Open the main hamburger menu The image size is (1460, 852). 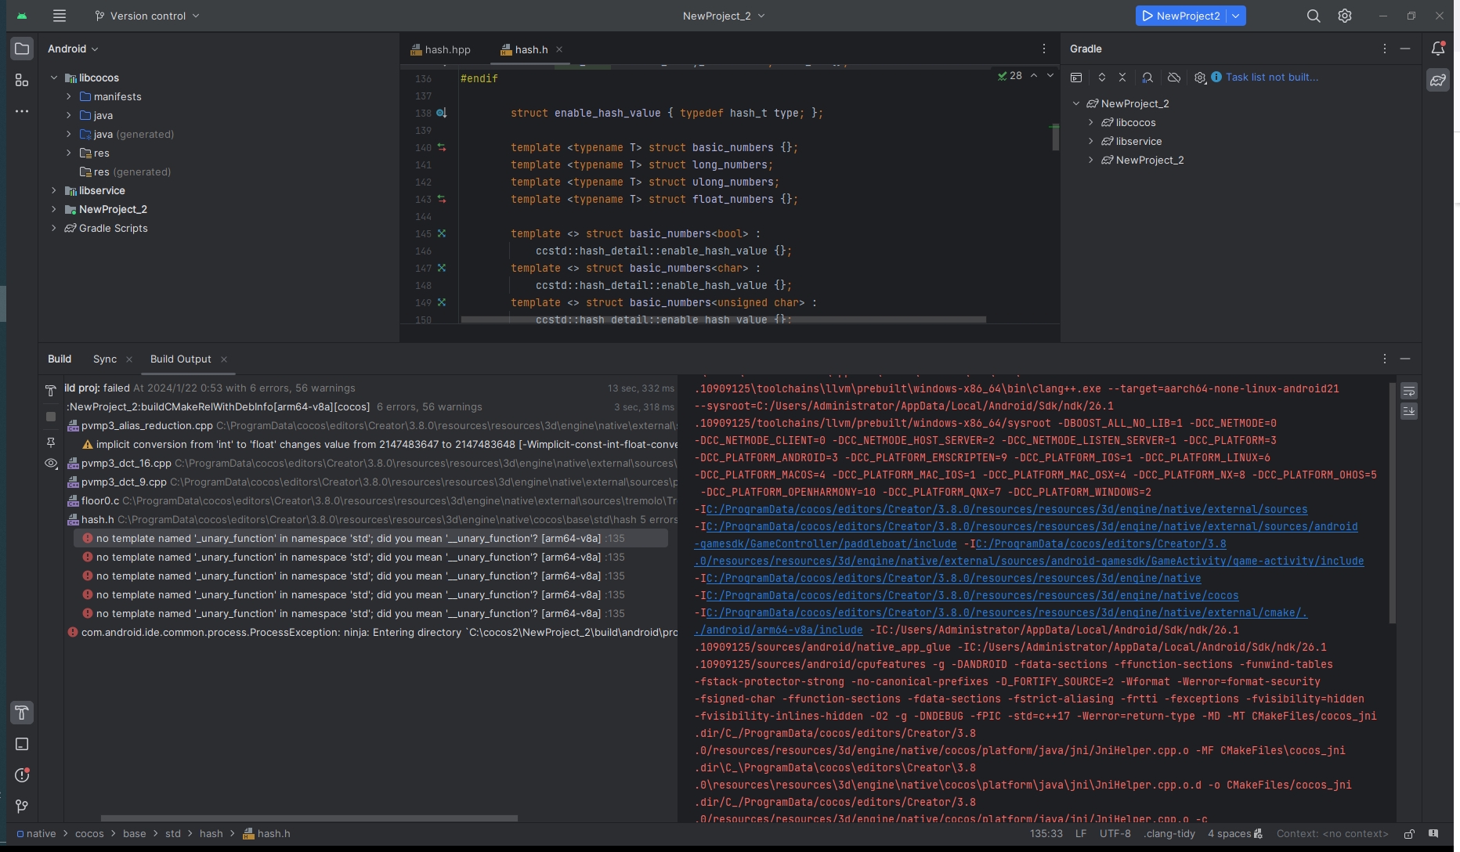pos(60,16)
